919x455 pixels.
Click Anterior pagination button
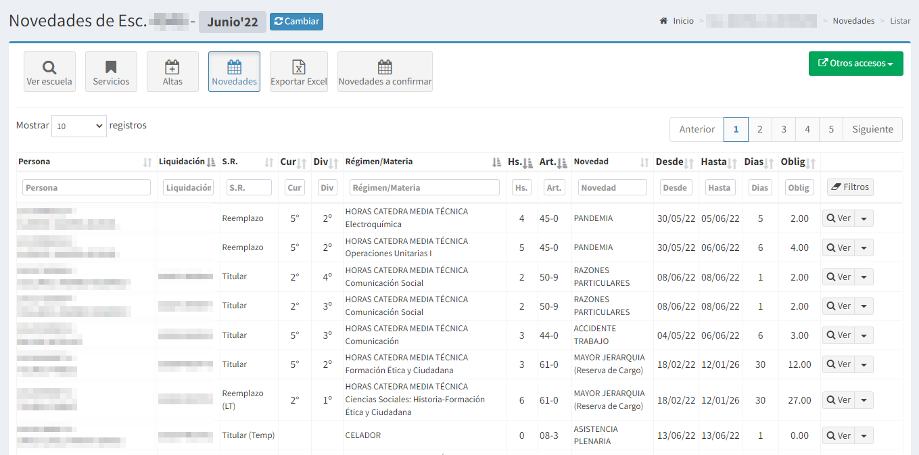point(697,129)
